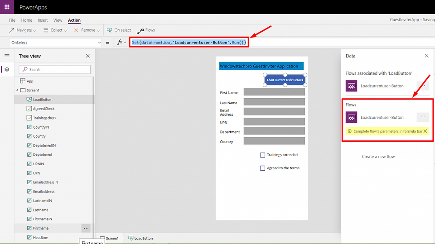Collapse the Screen1 tree node
The width and height of the screenshot is (435, 244).
point(17,90)
